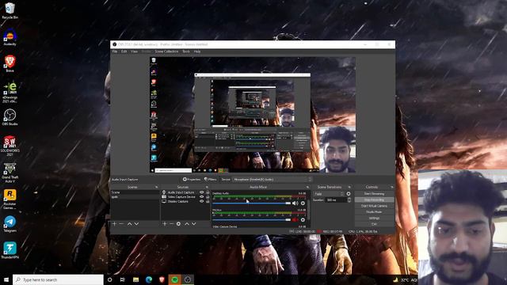
Task: Remove selected source with the minus icon
Action: click(x=172, y=223)
